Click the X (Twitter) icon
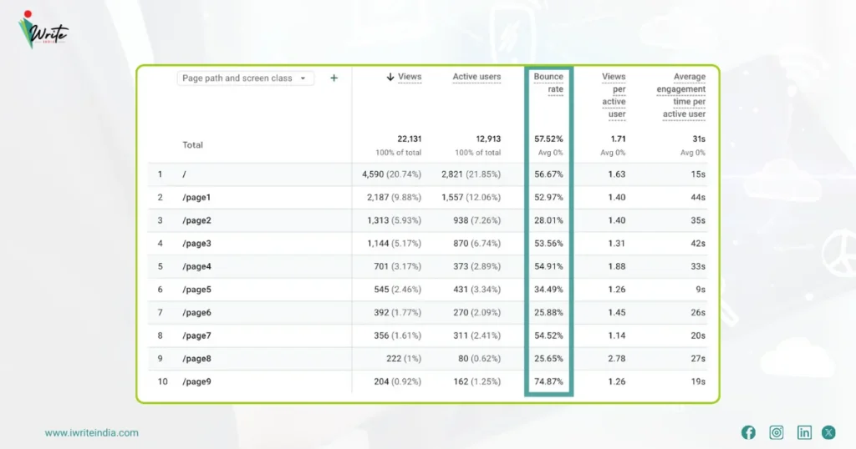Image resolution: width=856 pixels, height=449 pixels. (x=828, y=432)
